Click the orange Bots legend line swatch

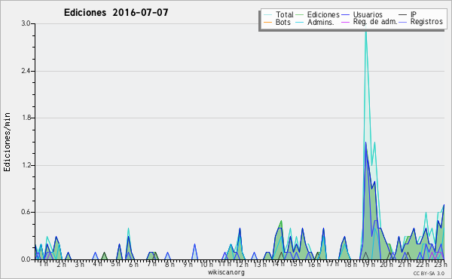click(267, 22)
